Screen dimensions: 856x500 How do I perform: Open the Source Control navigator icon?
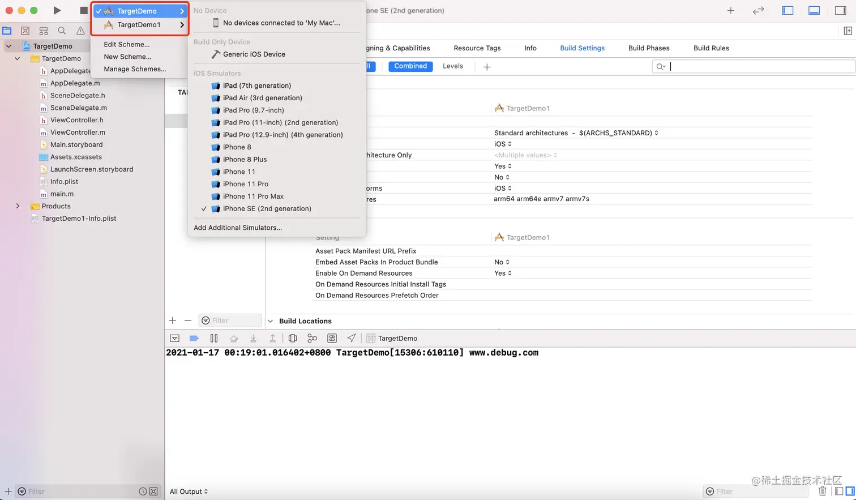click(25, 31)
